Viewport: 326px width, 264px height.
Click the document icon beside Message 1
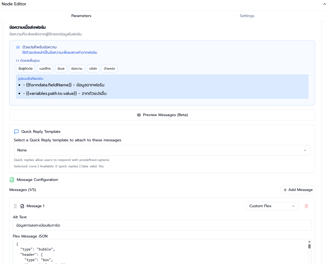[x=23, y=206]
